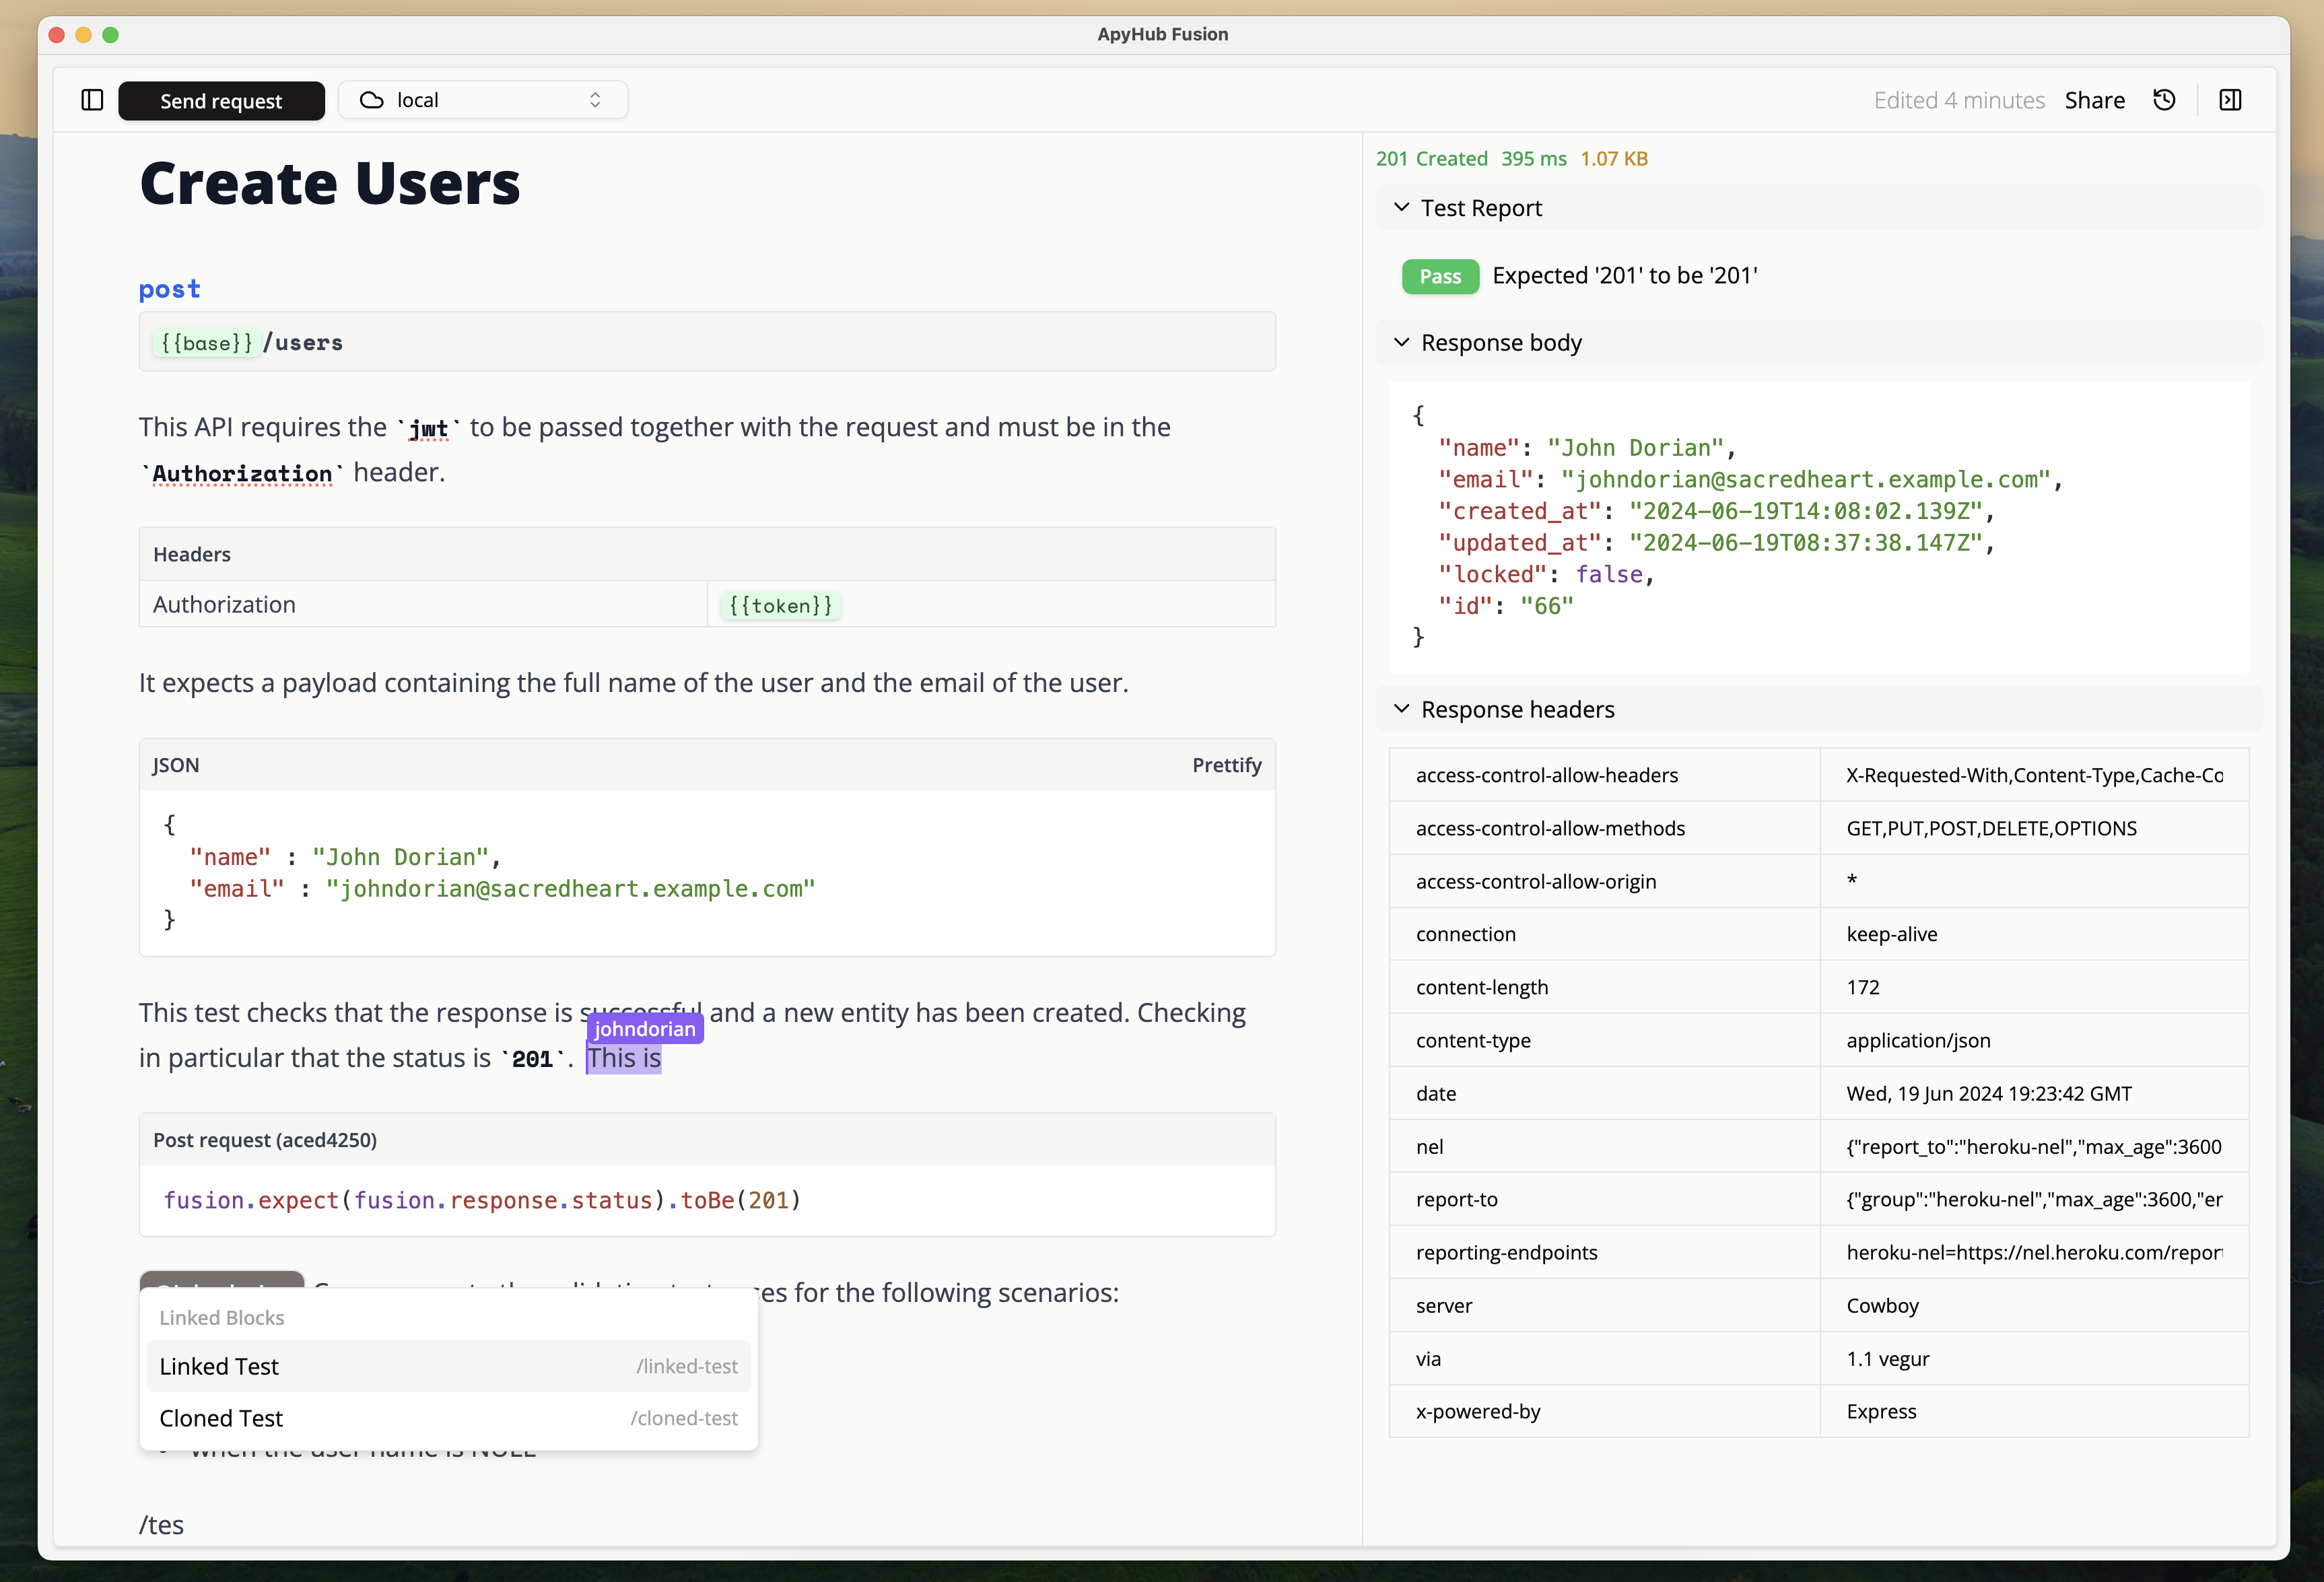
Task: Click the date header value
Action: point(1988,1093)
